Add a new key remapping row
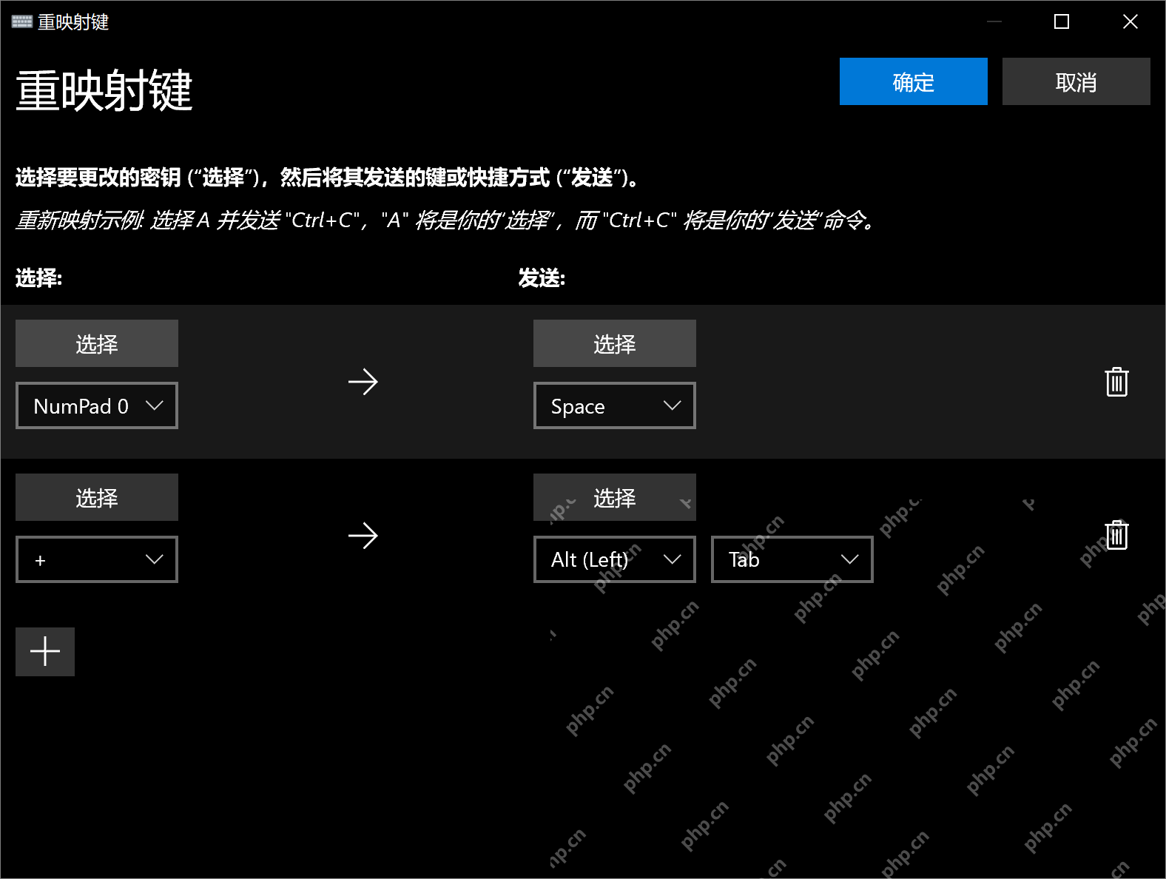Screen dimensions: 1166x879 pyautogui.click(x=45, y=651)
